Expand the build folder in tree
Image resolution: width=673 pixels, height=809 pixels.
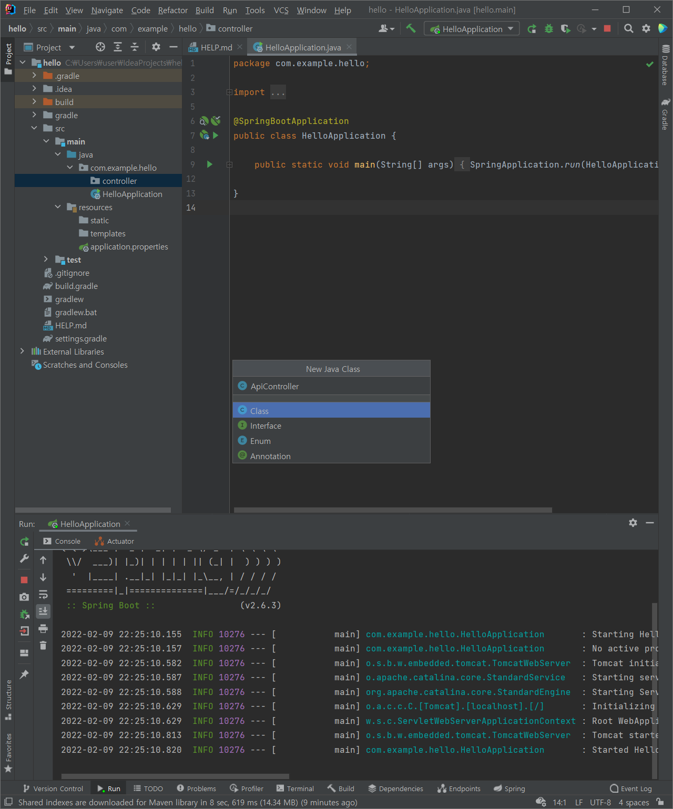34,102
